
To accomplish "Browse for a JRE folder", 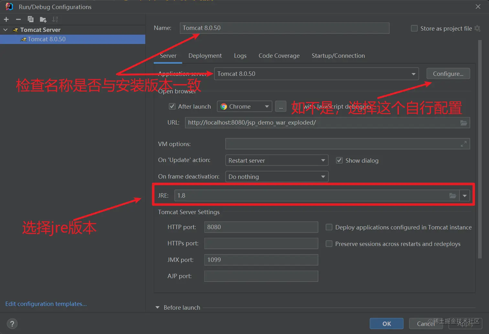I will (453, 195).
